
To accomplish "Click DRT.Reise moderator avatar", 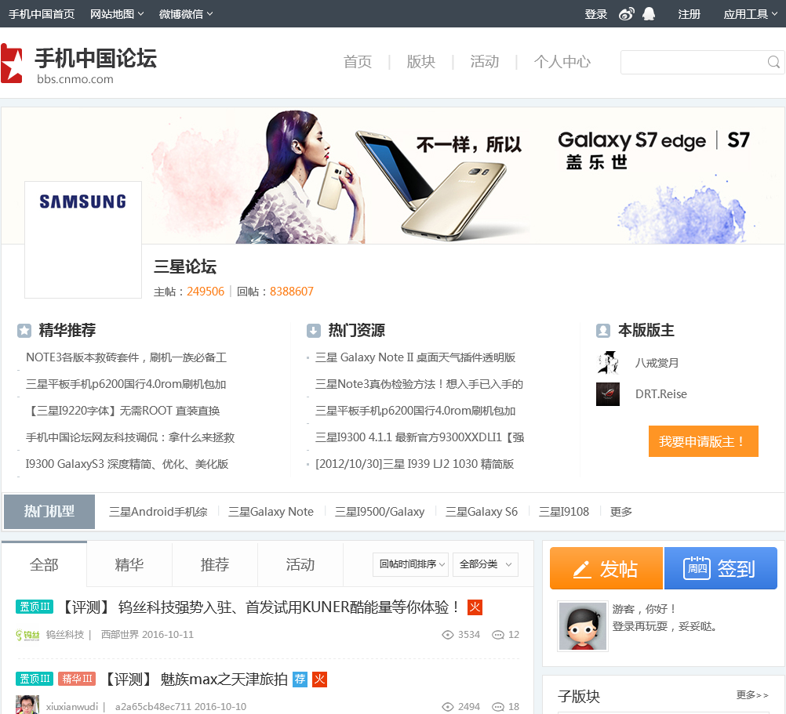I will click(x=608, y=394).
